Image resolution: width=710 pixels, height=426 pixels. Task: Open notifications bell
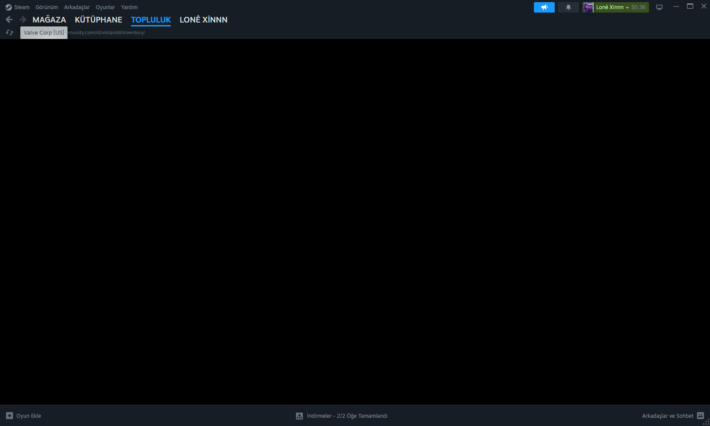coord(569,7)
